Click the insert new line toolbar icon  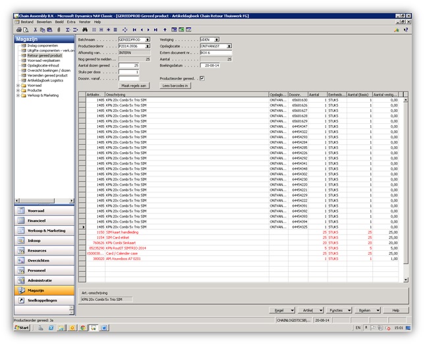(x=68, y=30)
